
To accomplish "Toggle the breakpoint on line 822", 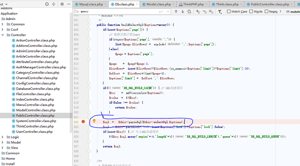I will [x=83, y=122].
